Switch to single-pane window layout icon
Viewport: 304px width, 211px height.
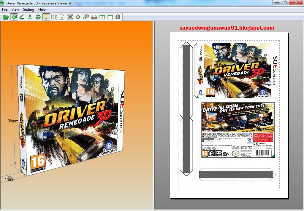pyautogui.click(x=110, y=17)
